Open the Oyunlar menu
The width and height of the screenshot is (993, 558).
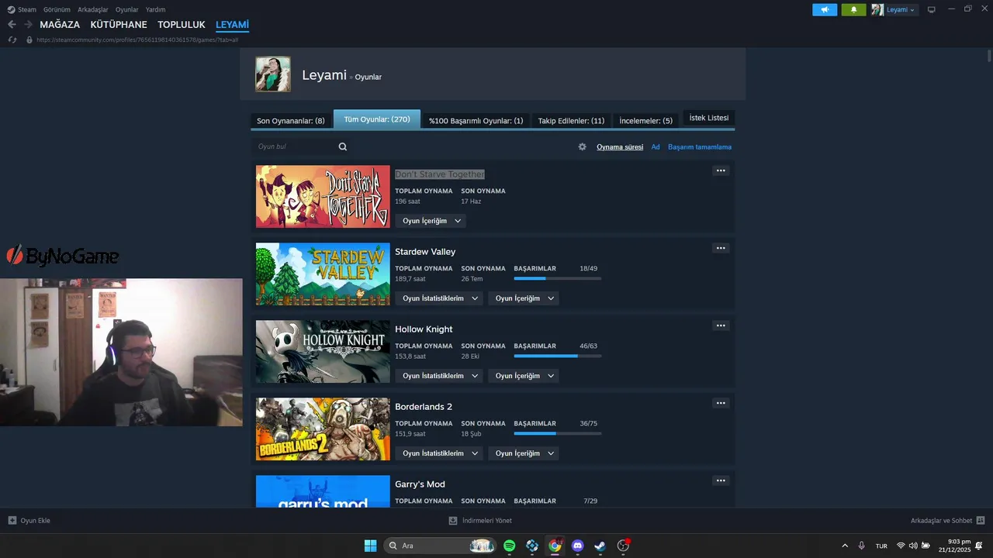(x=127, y=9)
